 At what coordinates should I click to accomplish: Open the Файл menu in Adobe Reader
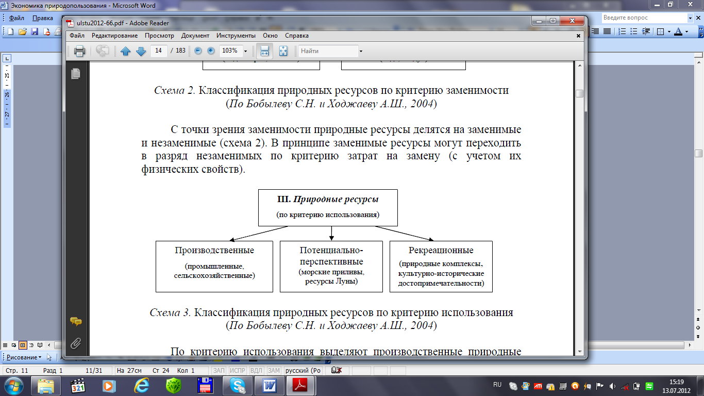click(77, 36)
